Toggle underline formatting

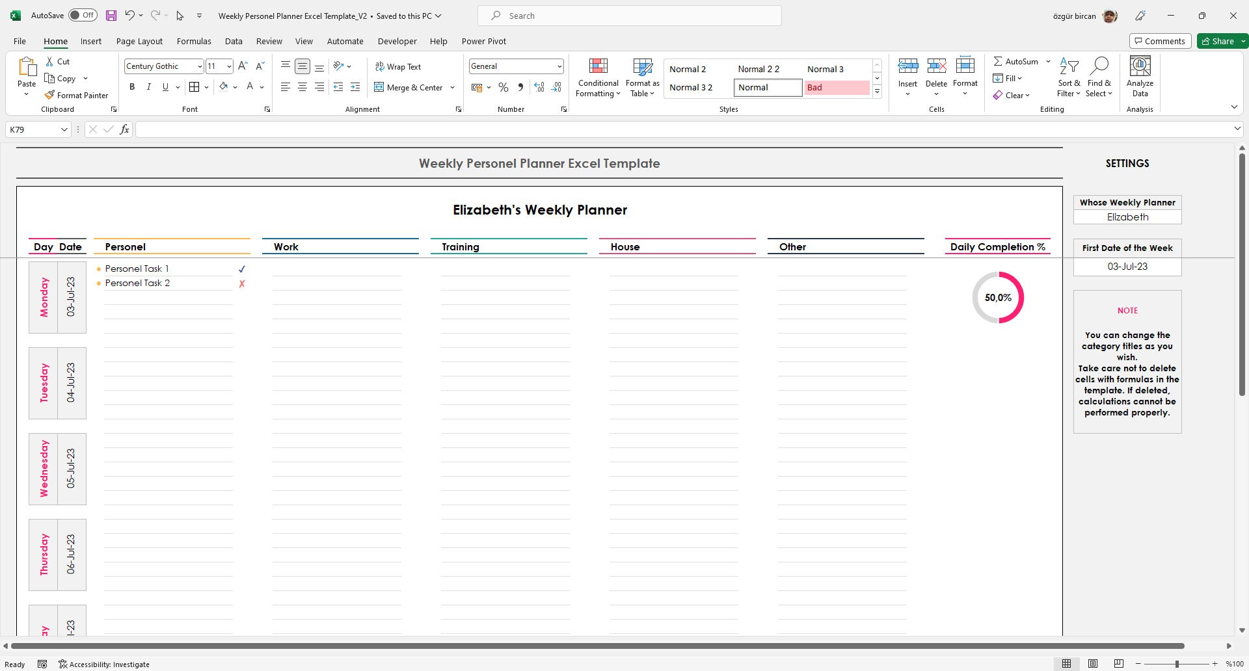(x=165, y=86)
